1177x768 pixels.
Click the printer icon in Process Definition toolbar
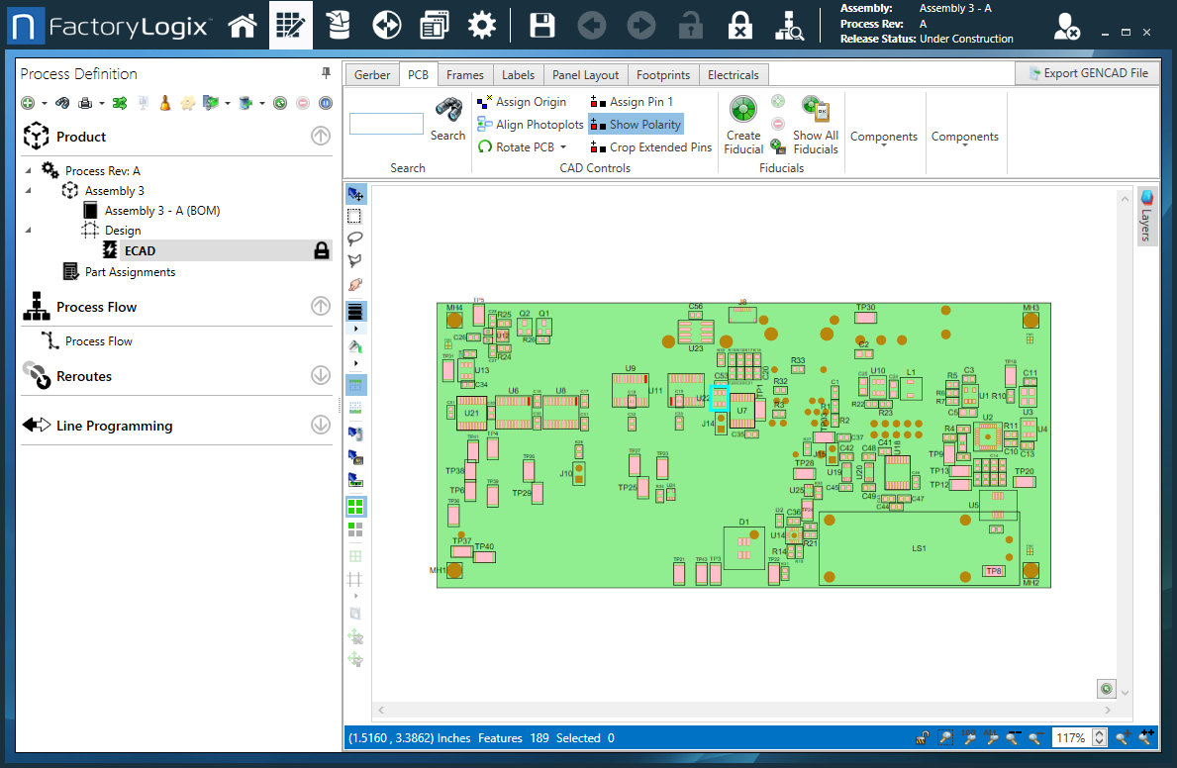coord(84,102)
